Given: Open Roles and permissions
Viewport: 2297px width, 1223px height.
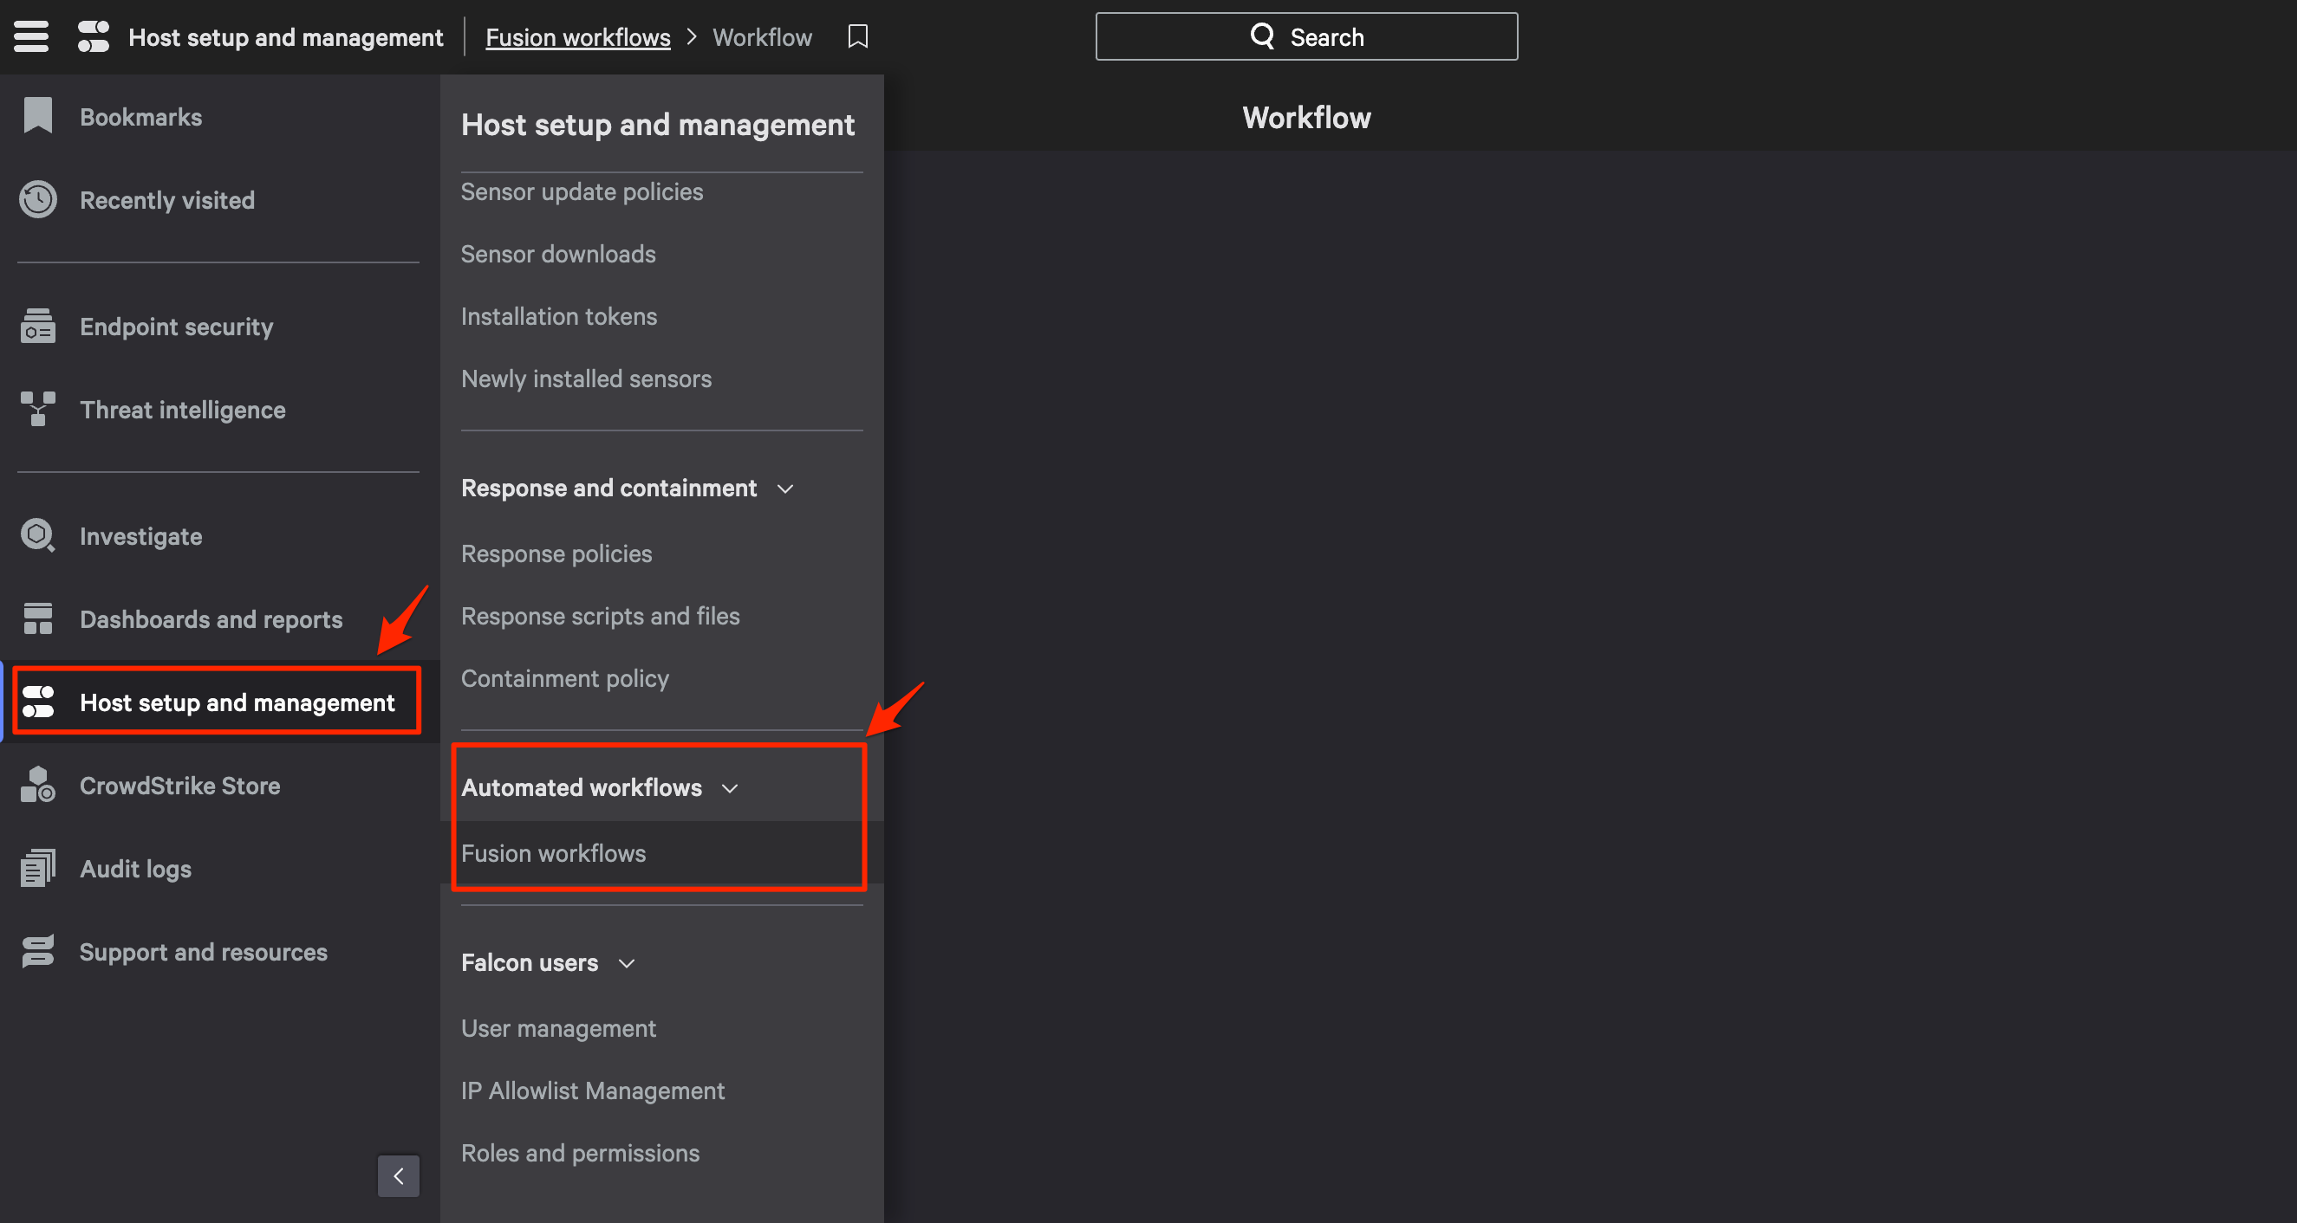Looking at the screenshot, I should pos(580,1153).
